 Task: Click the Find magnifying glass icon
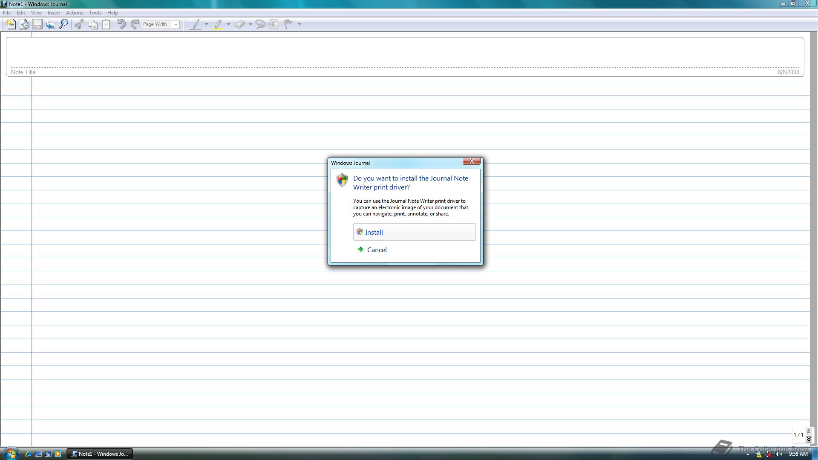(64, 24)
